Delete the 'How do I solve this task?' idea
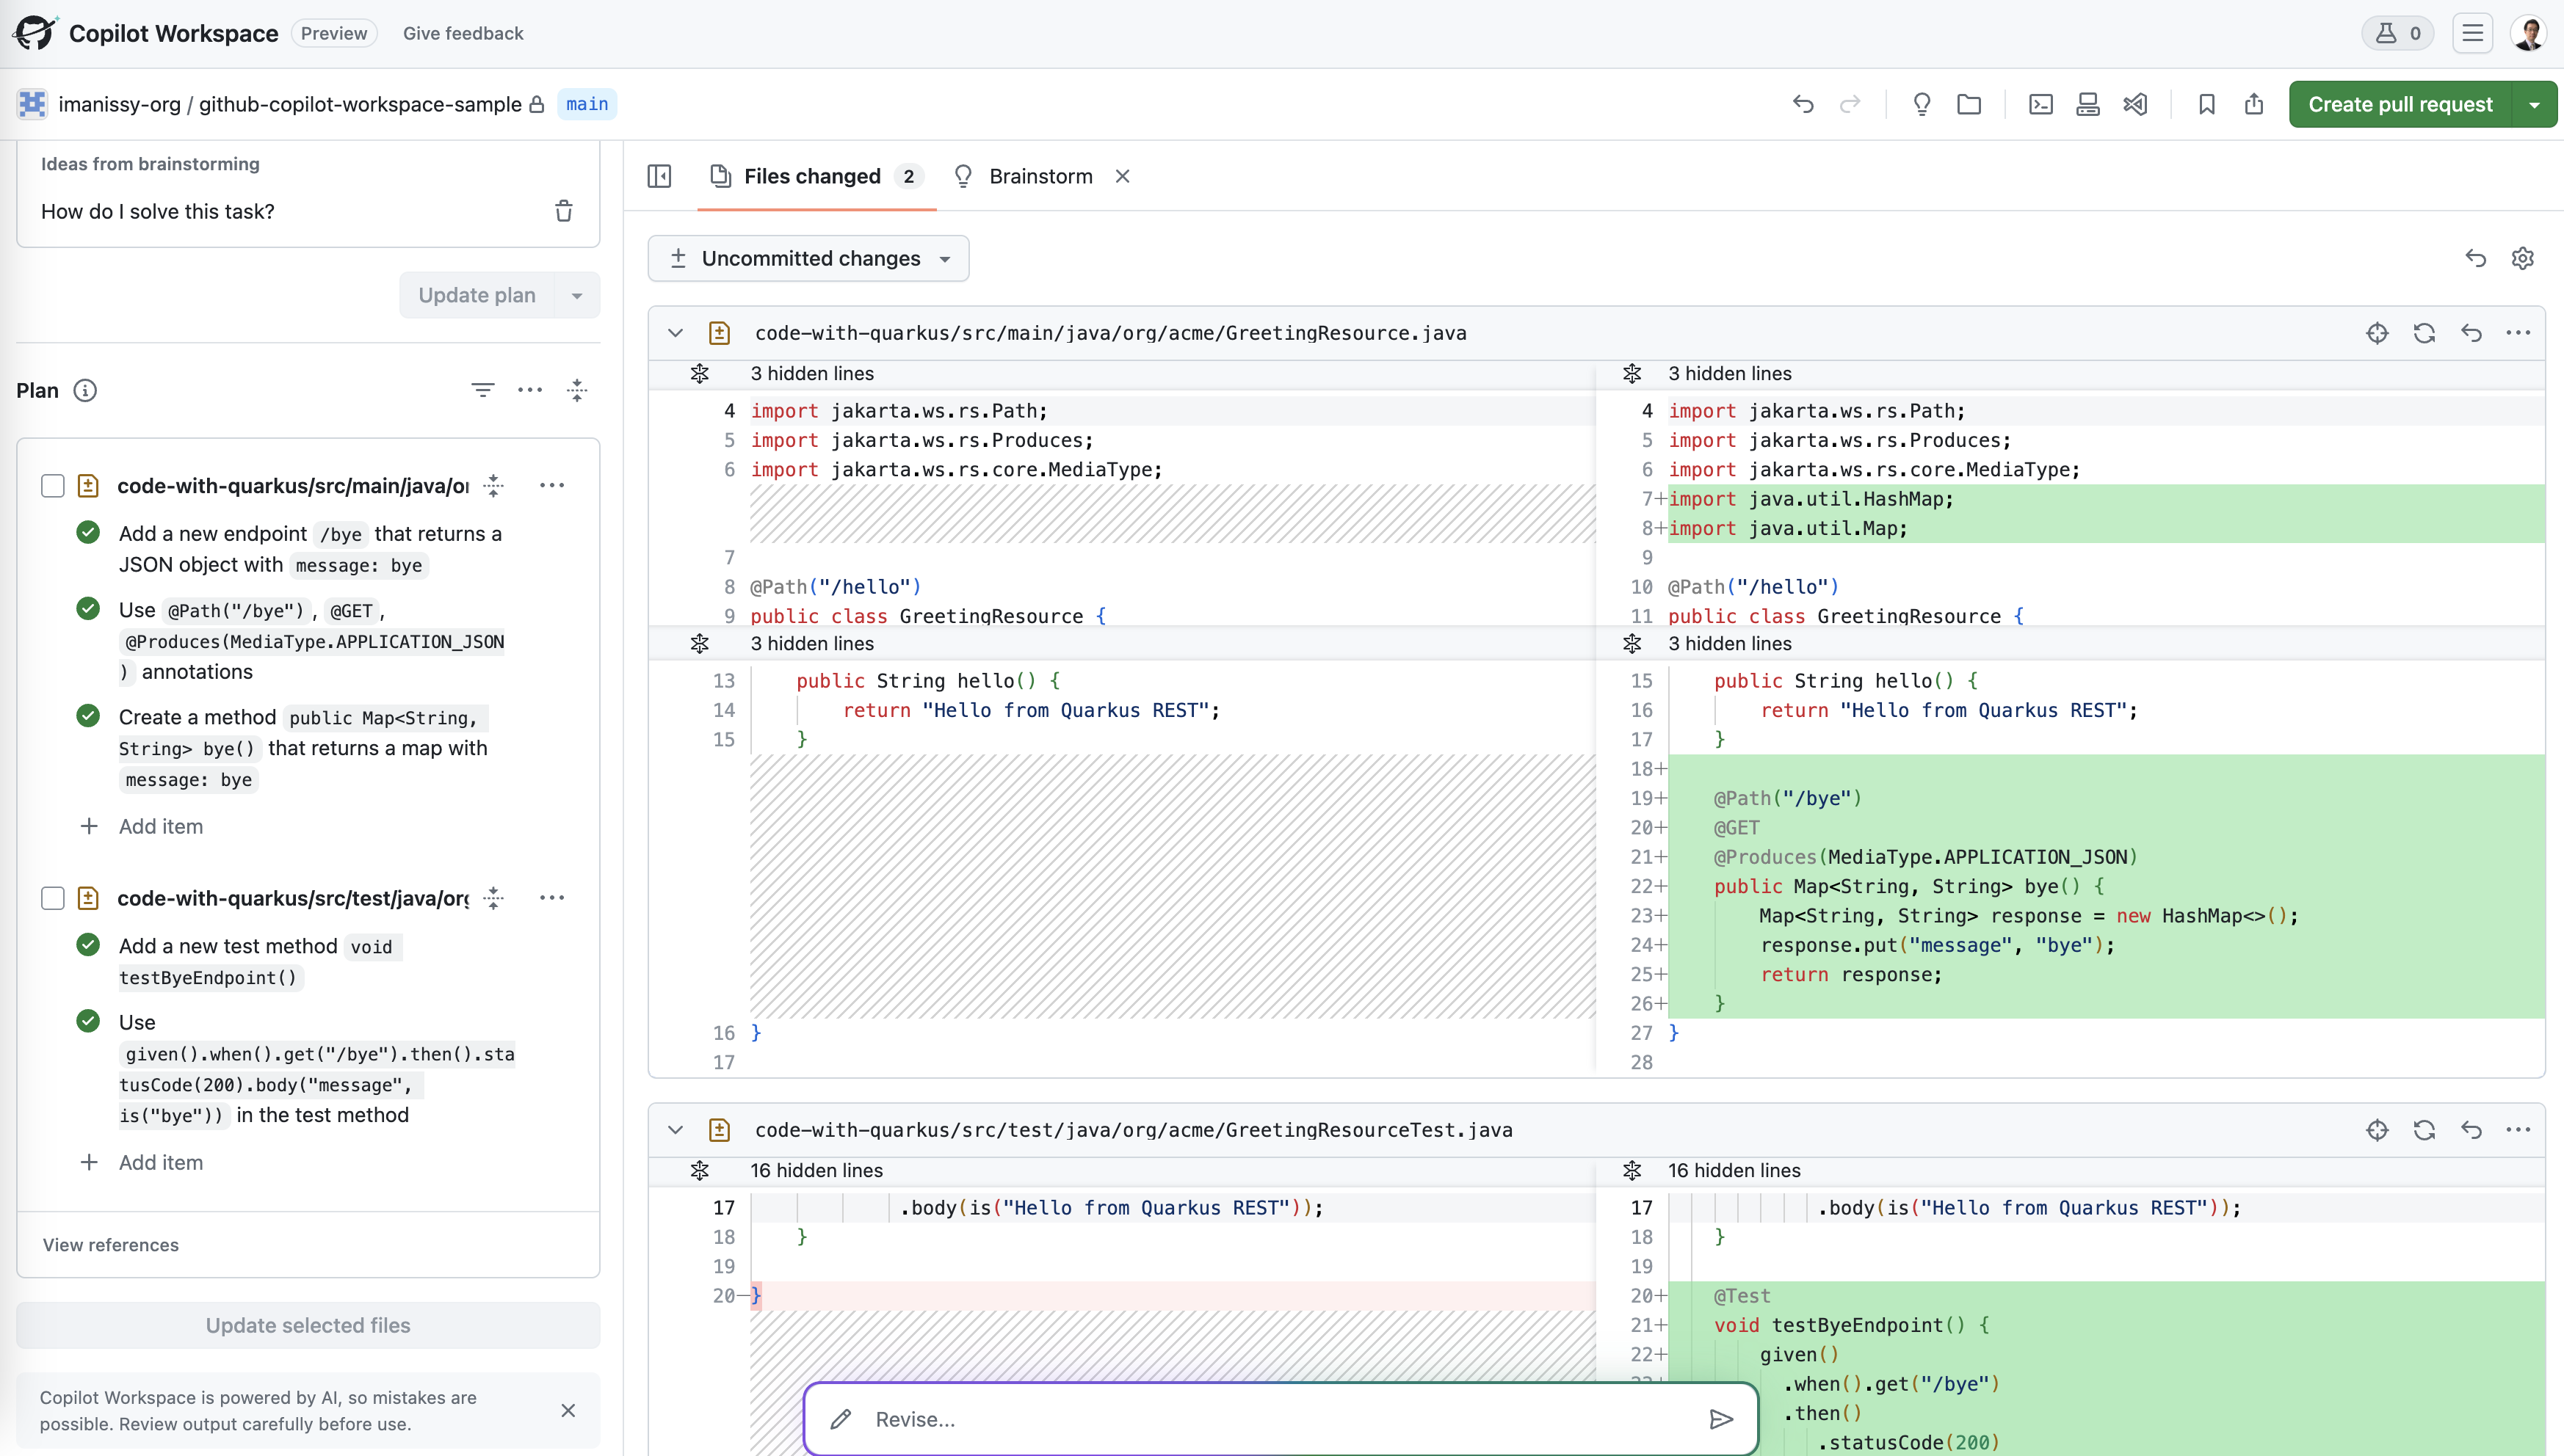Viewport: 2564px width, 1456px height. tap(564, 211)
